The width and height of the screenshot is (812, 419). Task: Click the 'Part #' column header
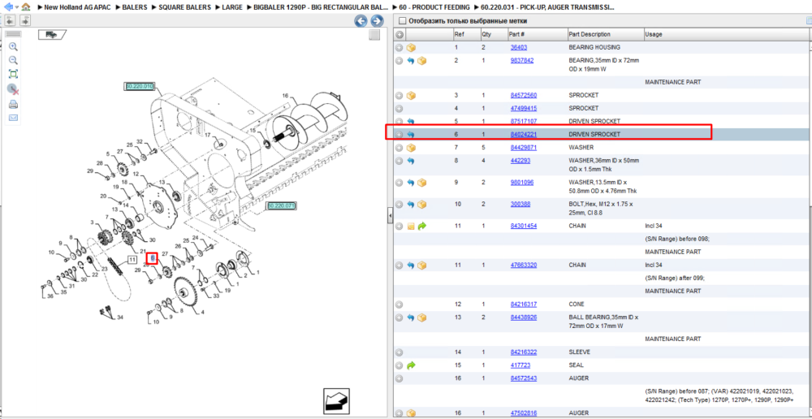517,35
